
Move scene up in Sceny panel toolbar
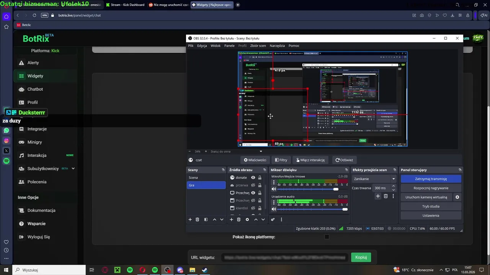tap(214, 220)
